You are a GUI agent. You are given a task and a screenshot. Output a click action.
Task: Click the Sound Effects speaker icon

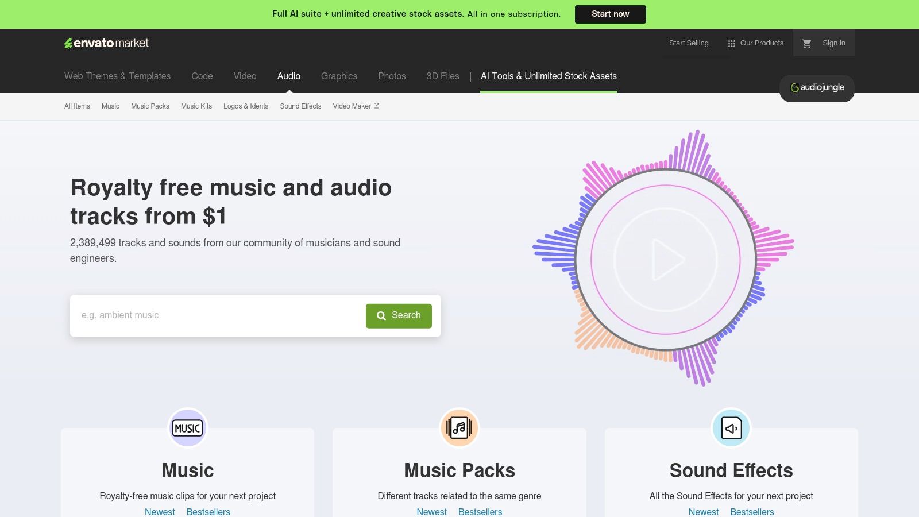(731, 427)
